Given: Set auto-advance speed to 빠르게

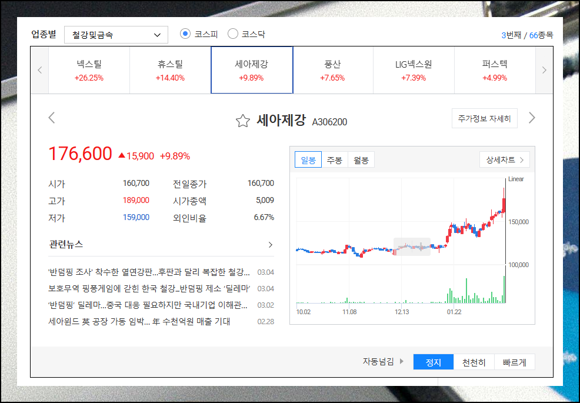Looking at the screenshot, I should click(x=515, y=362).
